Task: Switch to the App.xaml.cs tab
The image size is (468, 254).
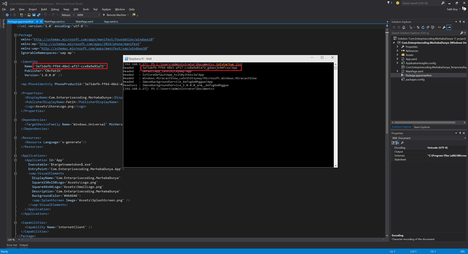Action: click(x=111, y=21)
